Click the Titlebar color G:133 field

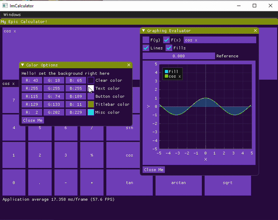click(x=54, y=104)
